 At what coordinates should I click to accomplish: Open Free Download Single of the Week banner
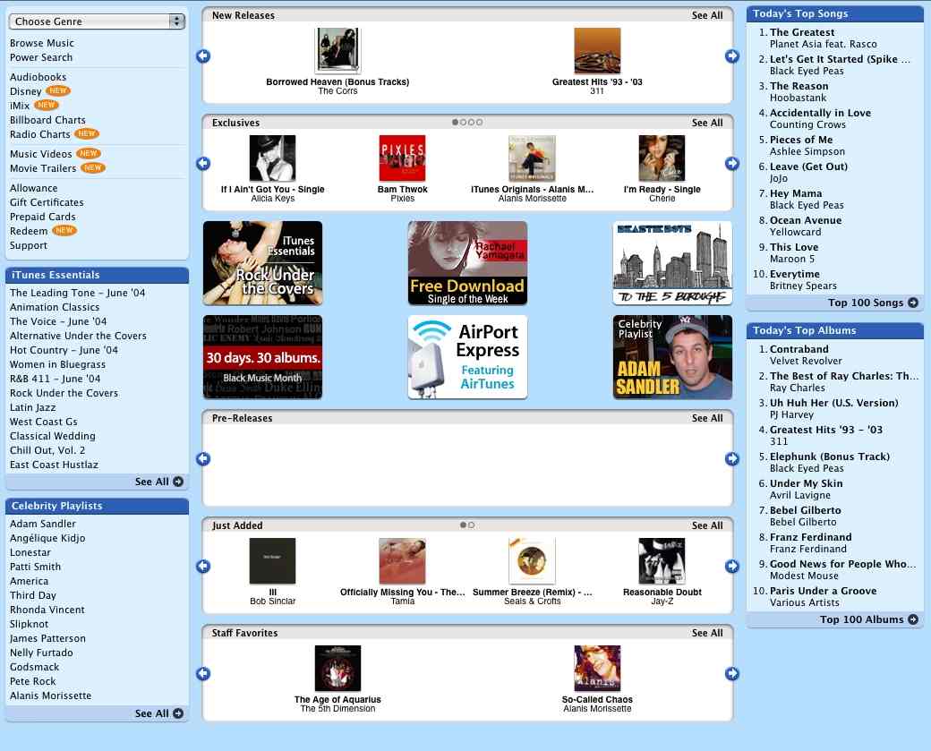[468, 263]
